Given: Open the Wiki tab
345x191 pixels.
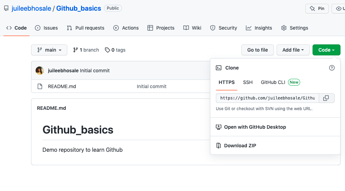Looking at the screenshot, I should (192, 28).
